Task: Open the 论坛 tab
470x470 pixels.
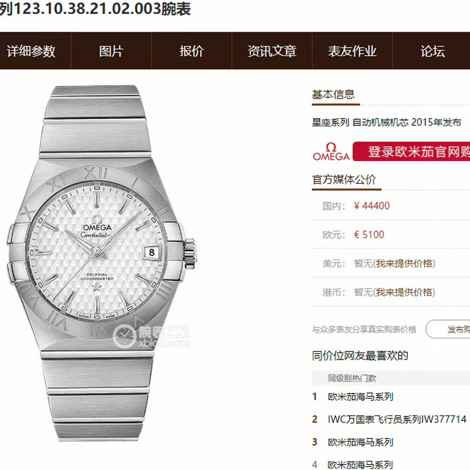Action: tap(432, 51)
